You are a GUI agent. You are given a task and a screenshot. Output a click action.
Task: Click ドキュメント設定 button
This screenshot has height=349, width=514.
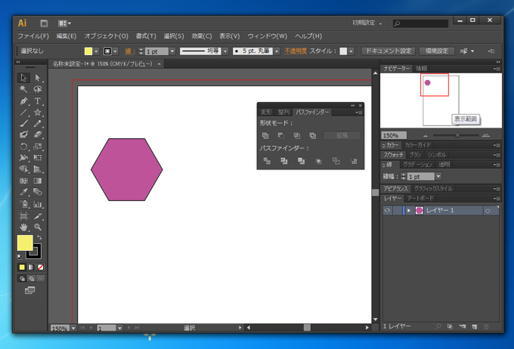tap(388, 51)
